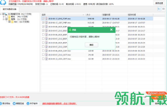Click file icon of row modified 23:13:19
Image resolution: width=167 pixels, height=107 pixels.
click(46, 39)
